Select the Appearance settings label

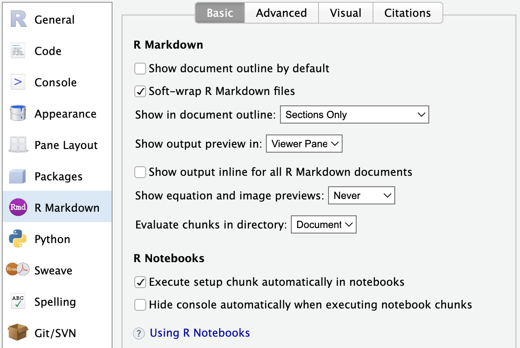[x=65, y=114]
